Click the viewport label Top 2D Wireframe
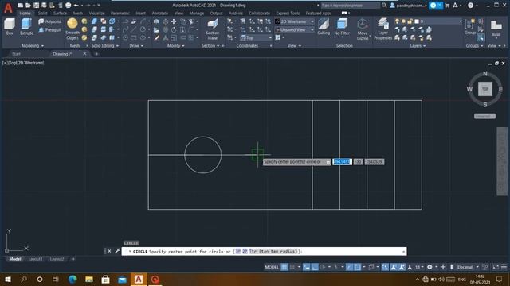Screen dimensions: 510x286 click(23, 63)
